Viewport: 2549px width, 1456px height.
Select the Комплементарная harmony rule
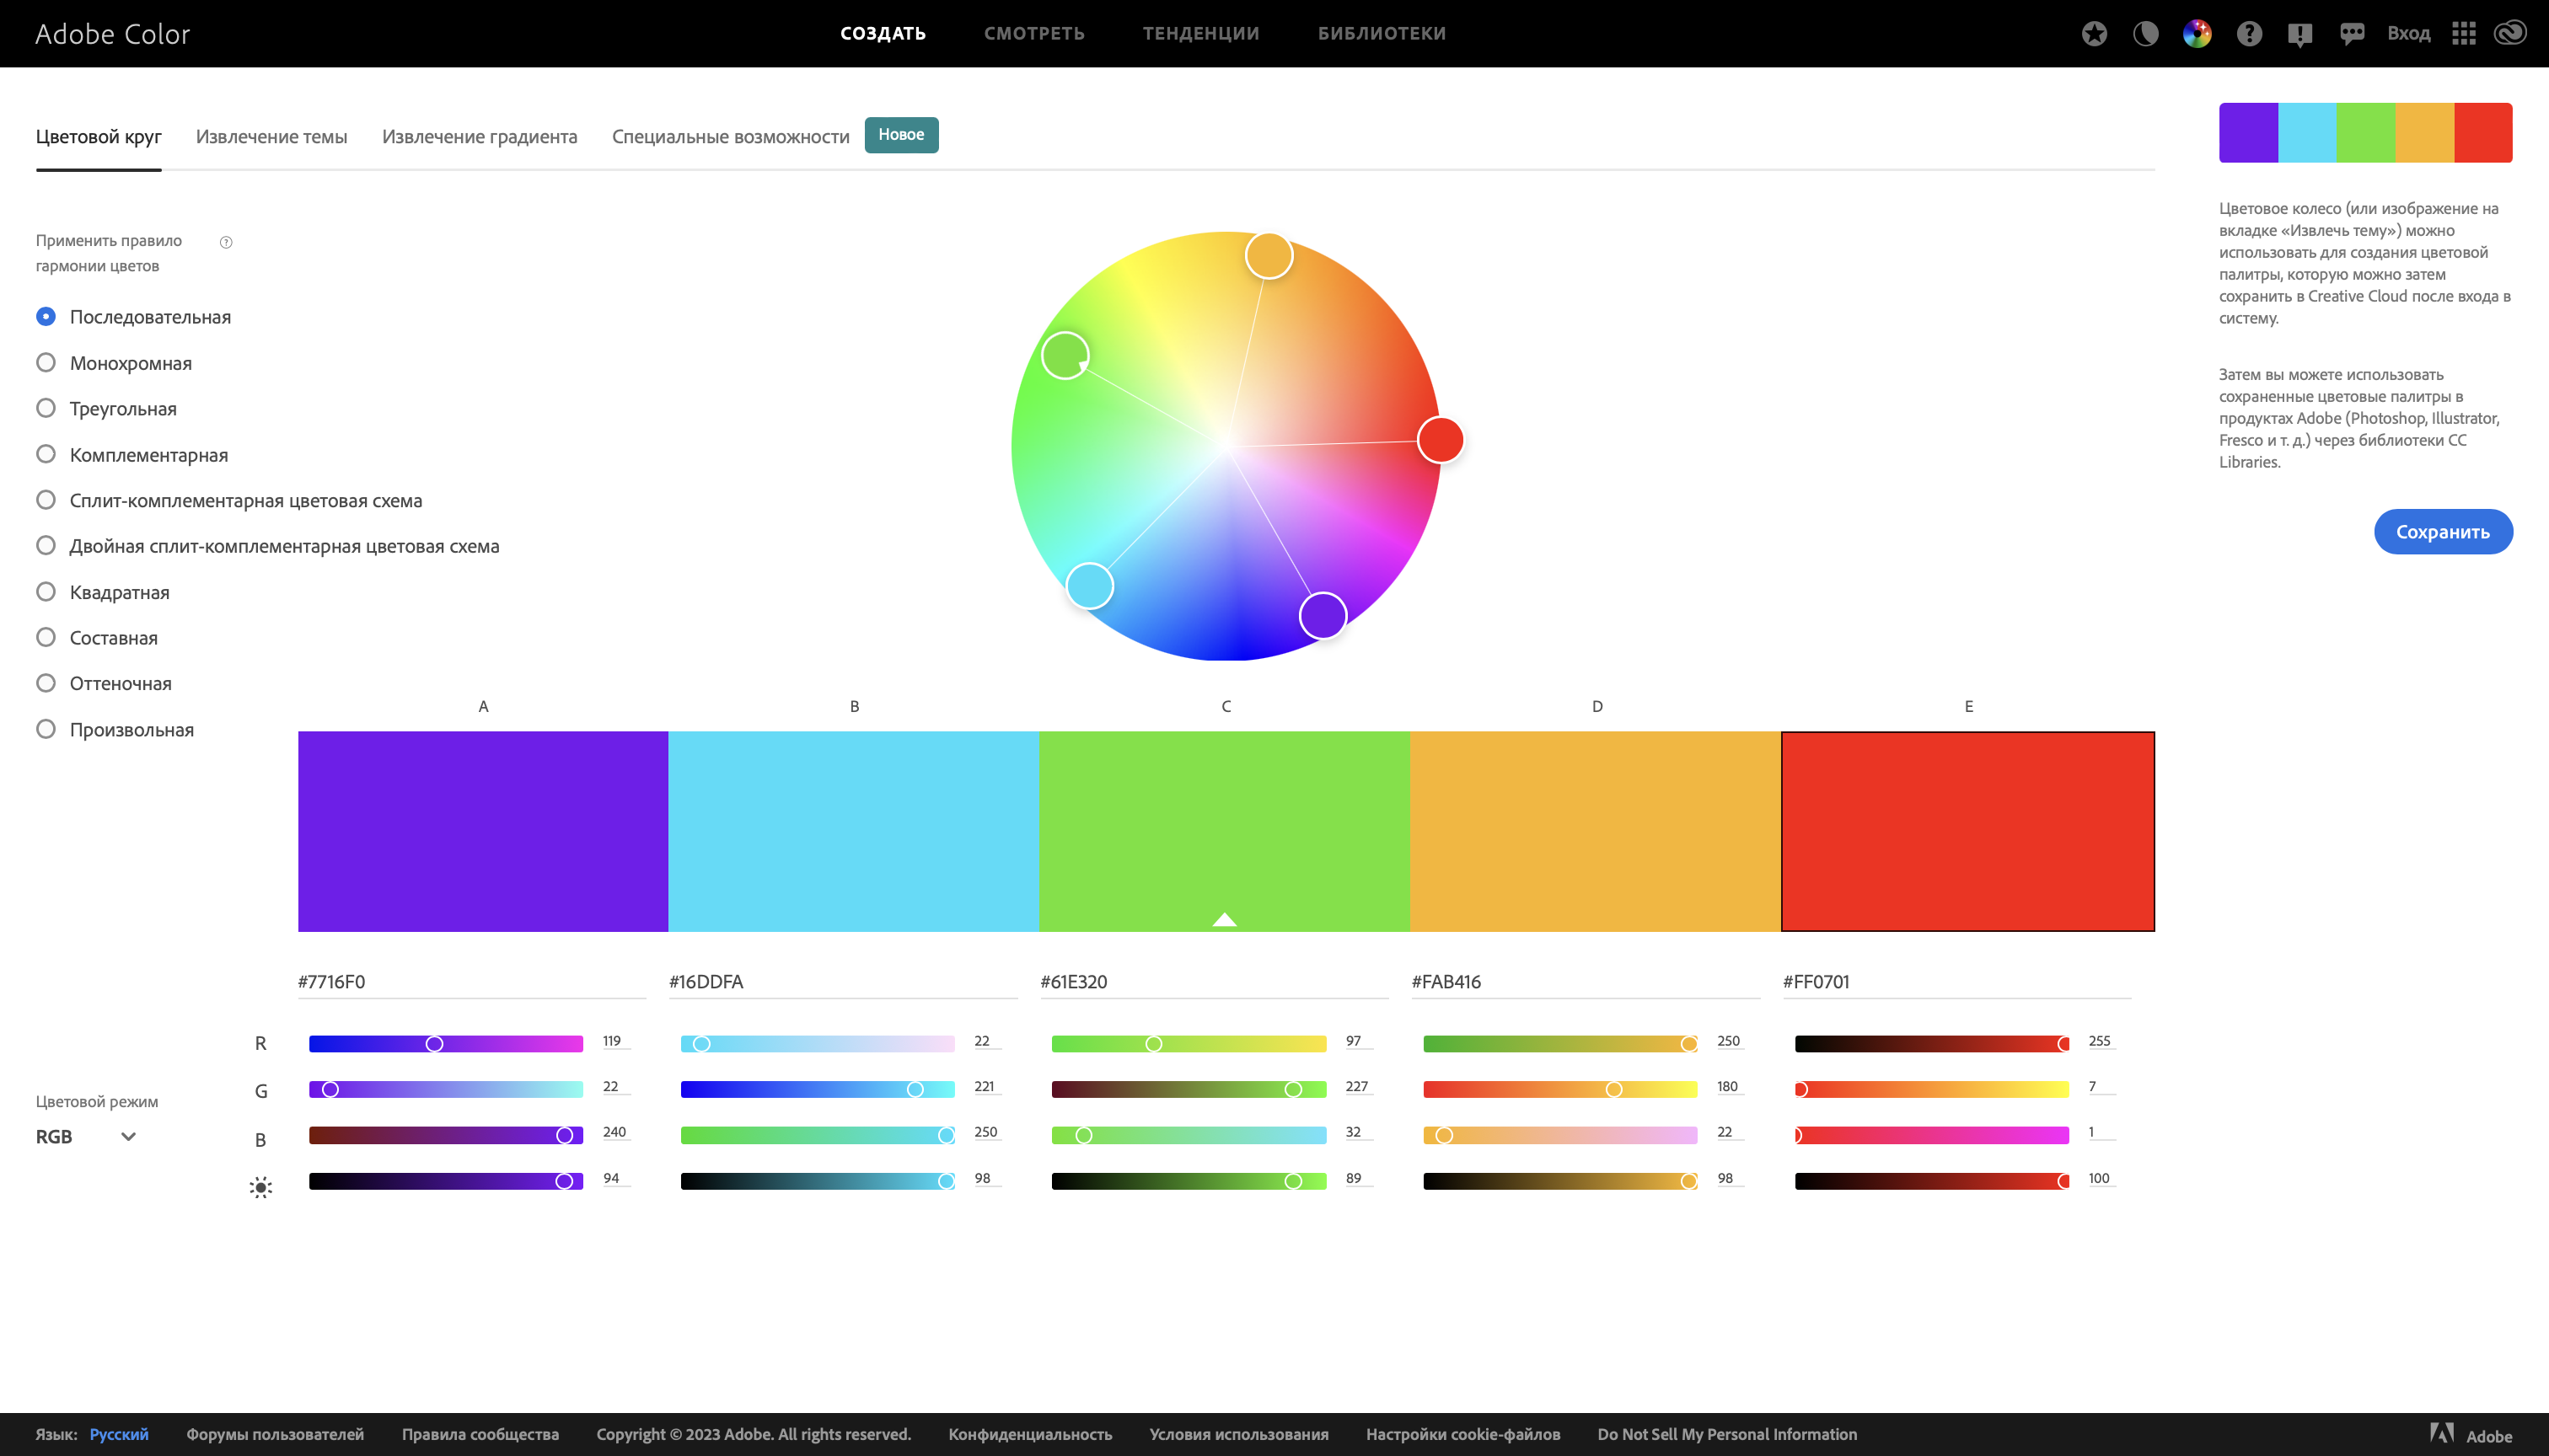tap(132, 455)
